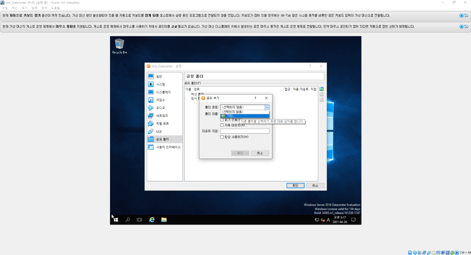Viewport: 471px width, 255px height.
Task: Collapse the 폴더 경로 dropdown arrow
Action: point(267,107)
